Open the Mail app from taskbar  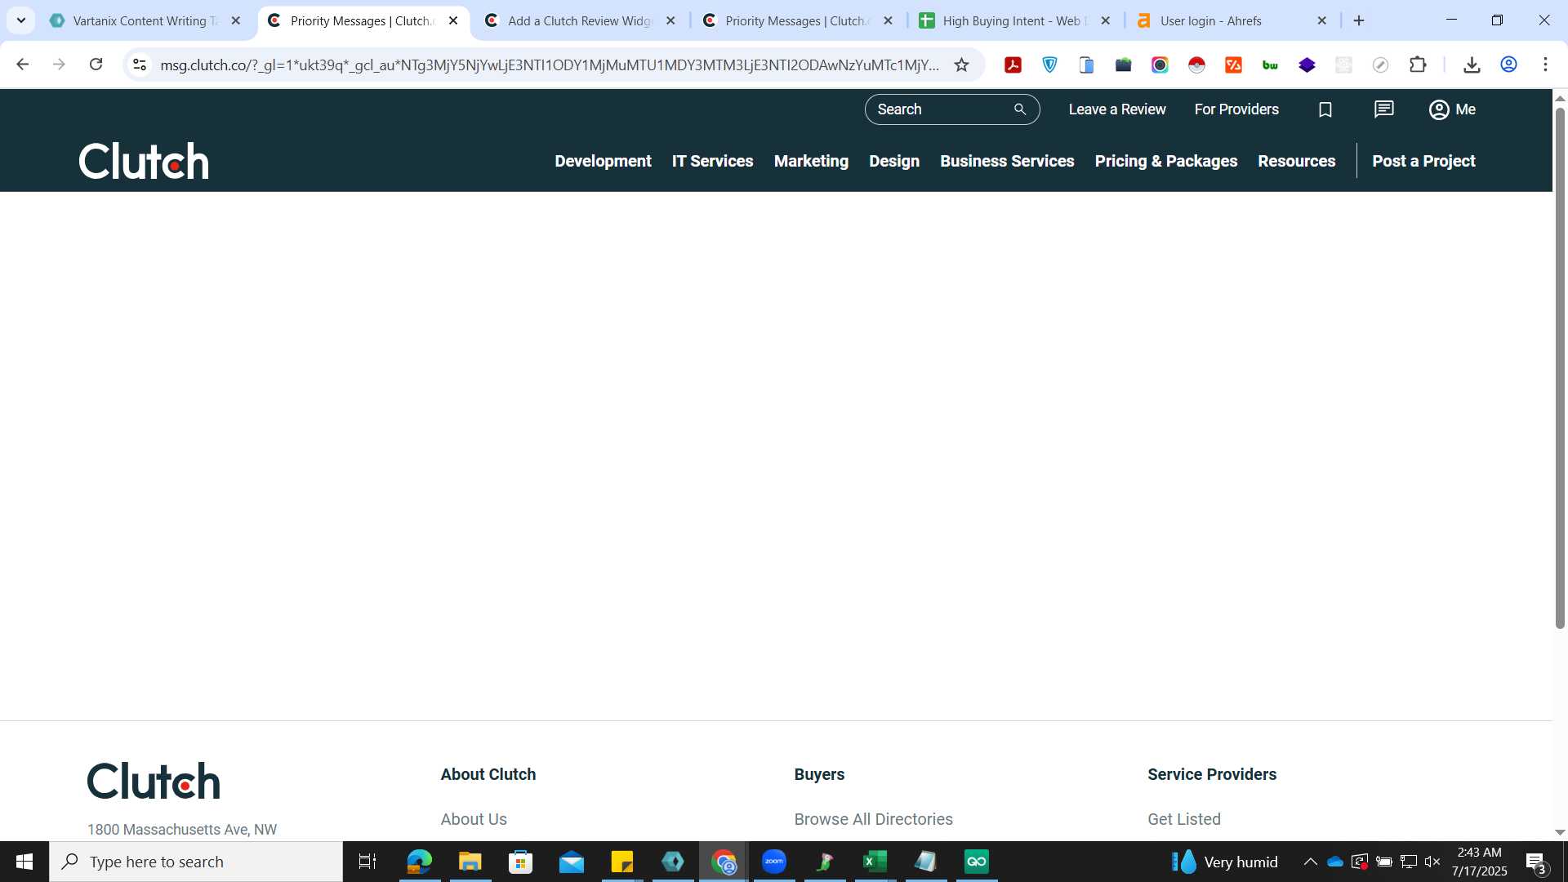pos(572,862)
